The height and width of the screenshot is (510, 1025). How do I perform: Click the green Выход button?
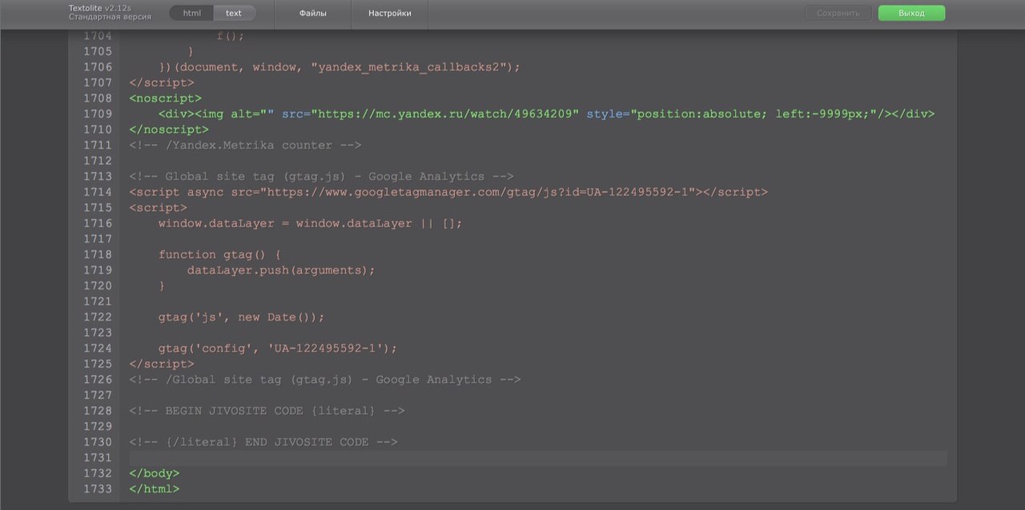pyautogui.click(x=911, y=13)
